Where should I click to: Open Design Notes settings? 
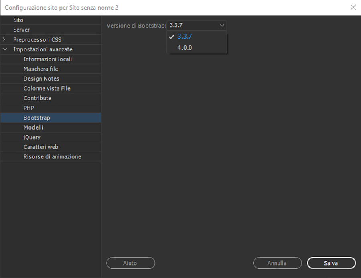[x=51, y=79]
